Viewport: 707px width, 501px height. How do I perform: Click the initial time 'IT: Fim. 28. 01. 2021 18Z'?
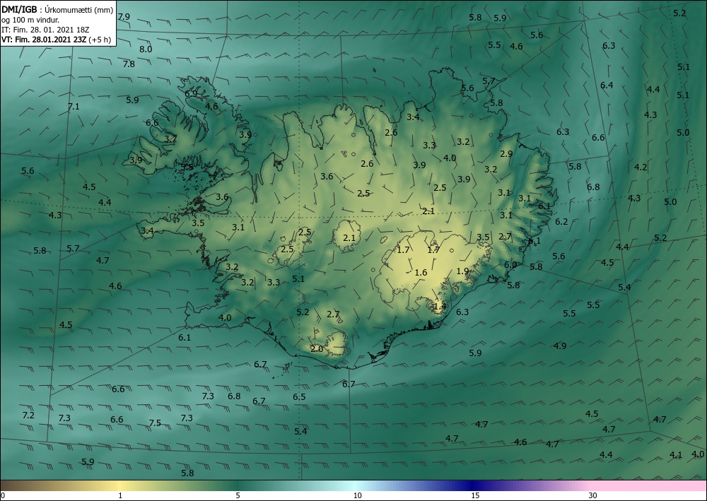45,30
